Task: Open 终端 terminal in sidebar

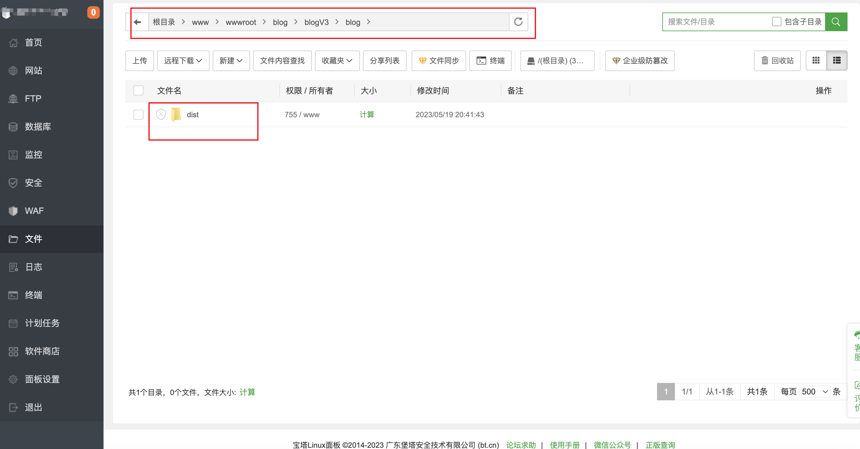Action: 52,295
